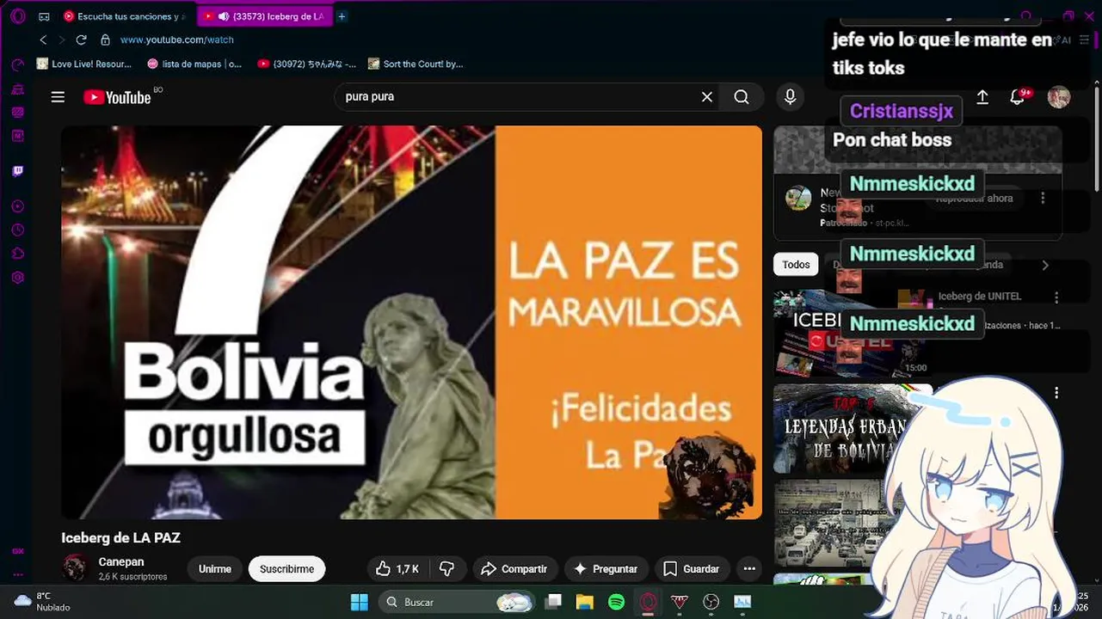This screenshot has width=1102, height=619.
Task: Click the address bar www.youtube.com/watch
Action: [x=177, y=40]
